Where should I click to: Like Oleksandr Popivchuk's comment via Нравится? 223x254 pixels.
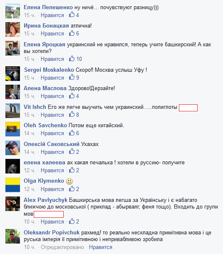tap(101, 247)
